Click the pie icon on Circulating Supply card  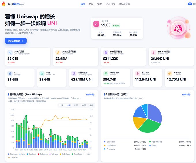pyautogui.click(x=74, y=74)
